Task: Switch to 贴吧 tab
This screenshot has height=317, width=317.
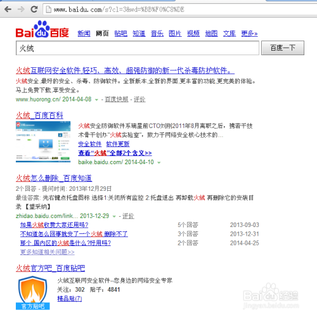Action: 120,34
